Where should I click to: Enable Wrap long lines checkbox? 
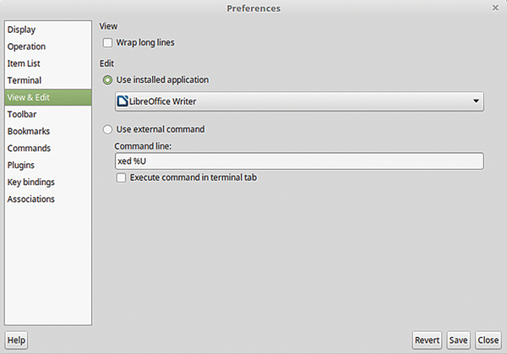click(x=107, y=43)
